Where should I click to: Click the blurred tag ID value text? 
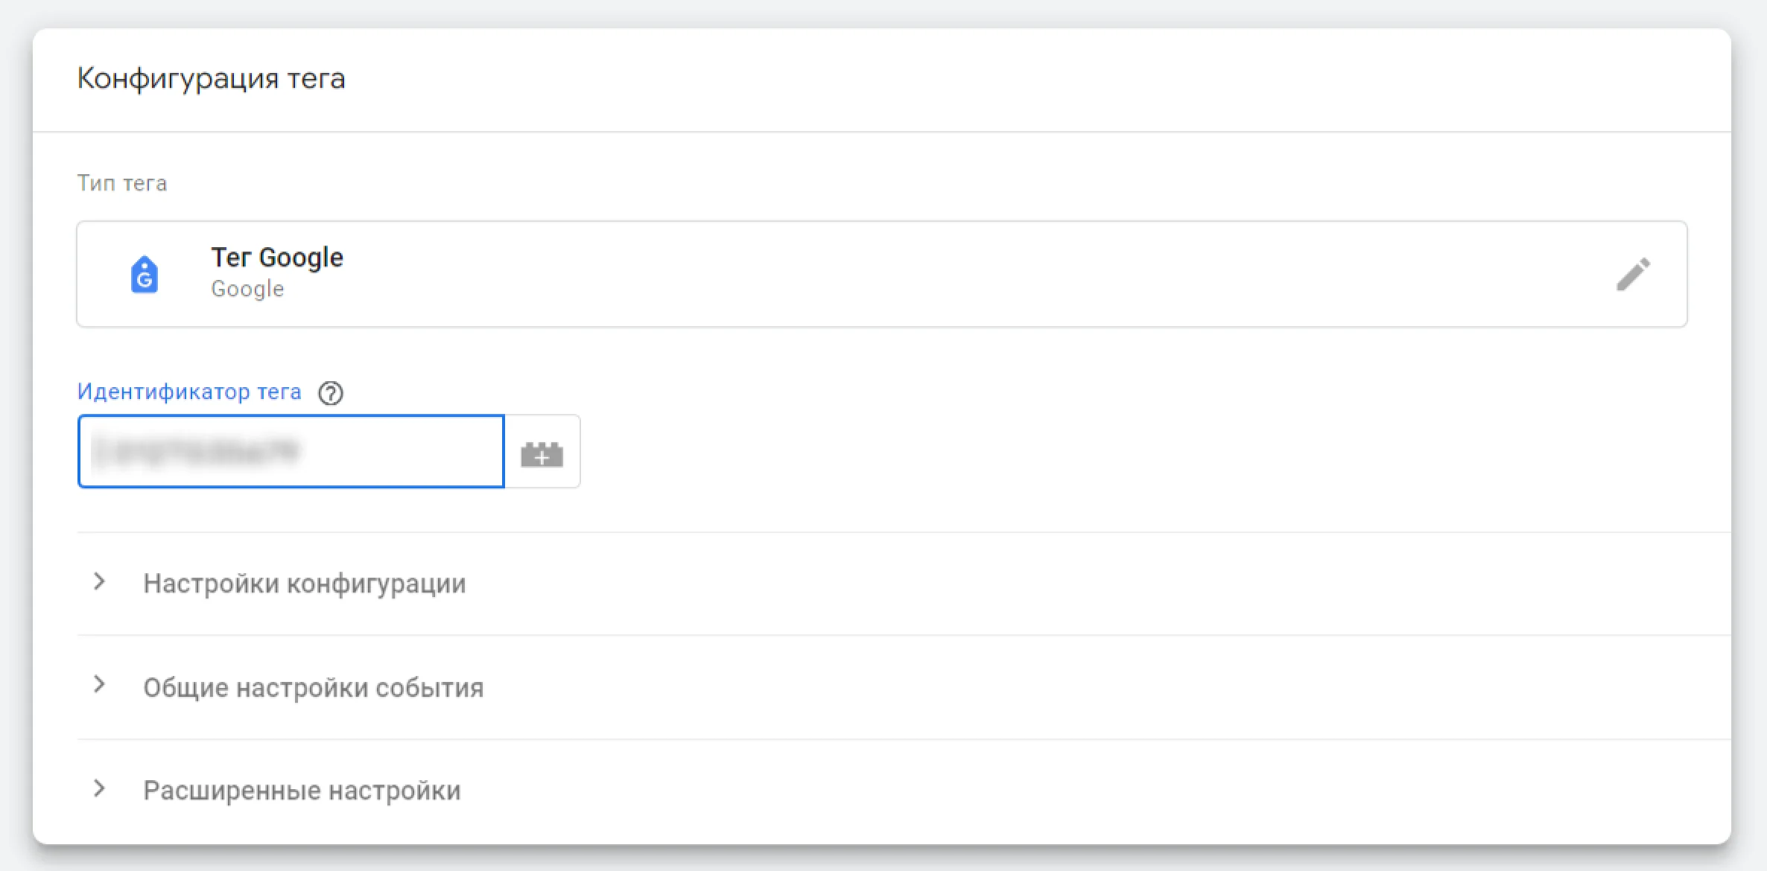(x=195, y=450)
